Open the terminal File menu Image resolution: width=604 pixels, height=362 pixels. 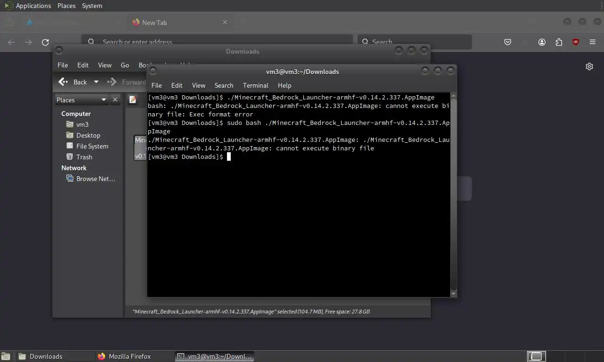157,85
